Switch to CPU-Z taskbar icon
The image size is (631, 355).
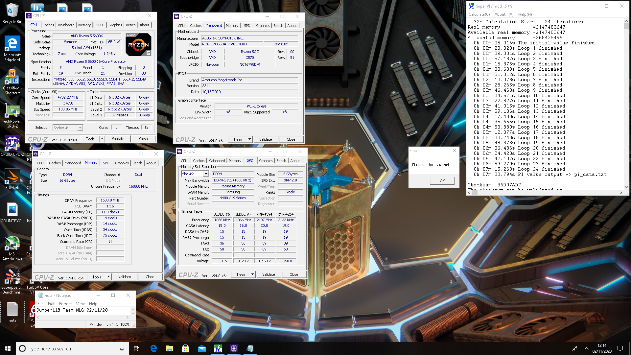(x=234, y=348)
